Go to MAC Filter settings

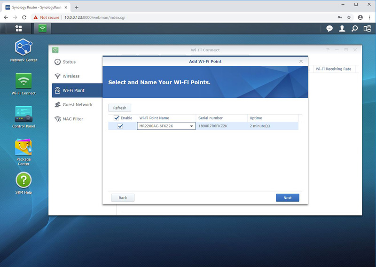point(73,119)
